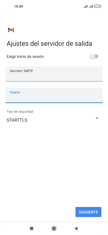
Task: Tap the 10:00 clock in the status bar
Action: coord(19,6)
